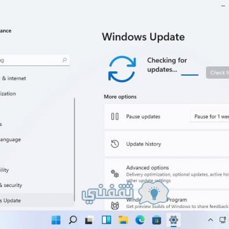This screenshot has height=229, width=229.
Task: Click the 'Checking for updates...' status text
Action: click(167, 65)
